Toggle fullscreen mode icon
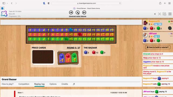This screenshot has width=173, height=97. [x=159, y=14]
